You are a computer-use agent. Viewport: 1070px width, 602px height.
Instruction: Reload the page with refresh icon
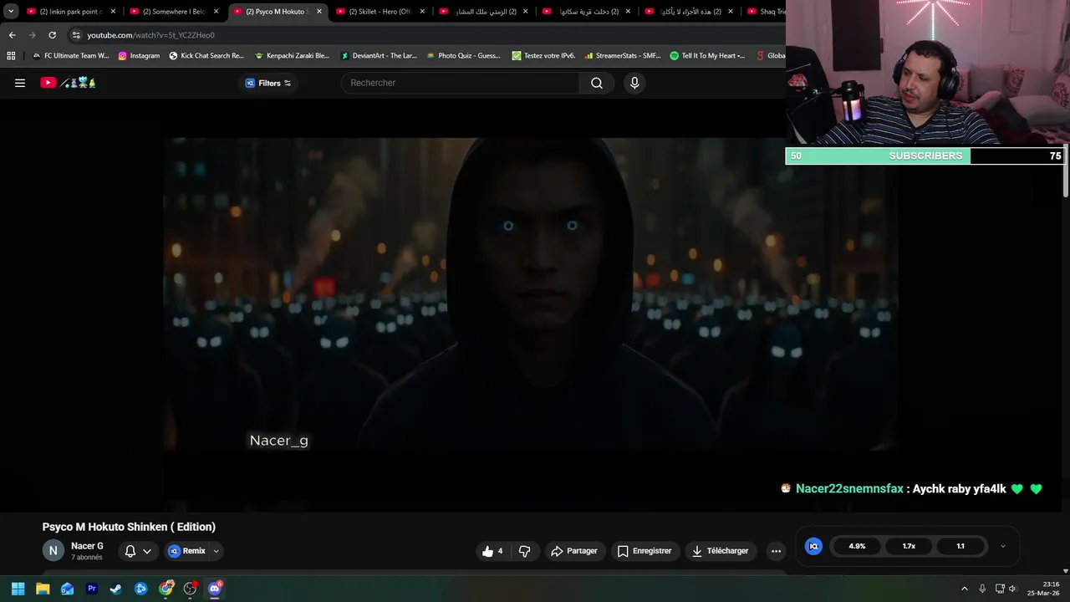52,35
